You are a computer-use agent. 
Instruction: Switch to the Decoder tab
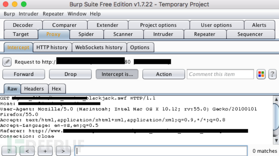coord(23,25)
